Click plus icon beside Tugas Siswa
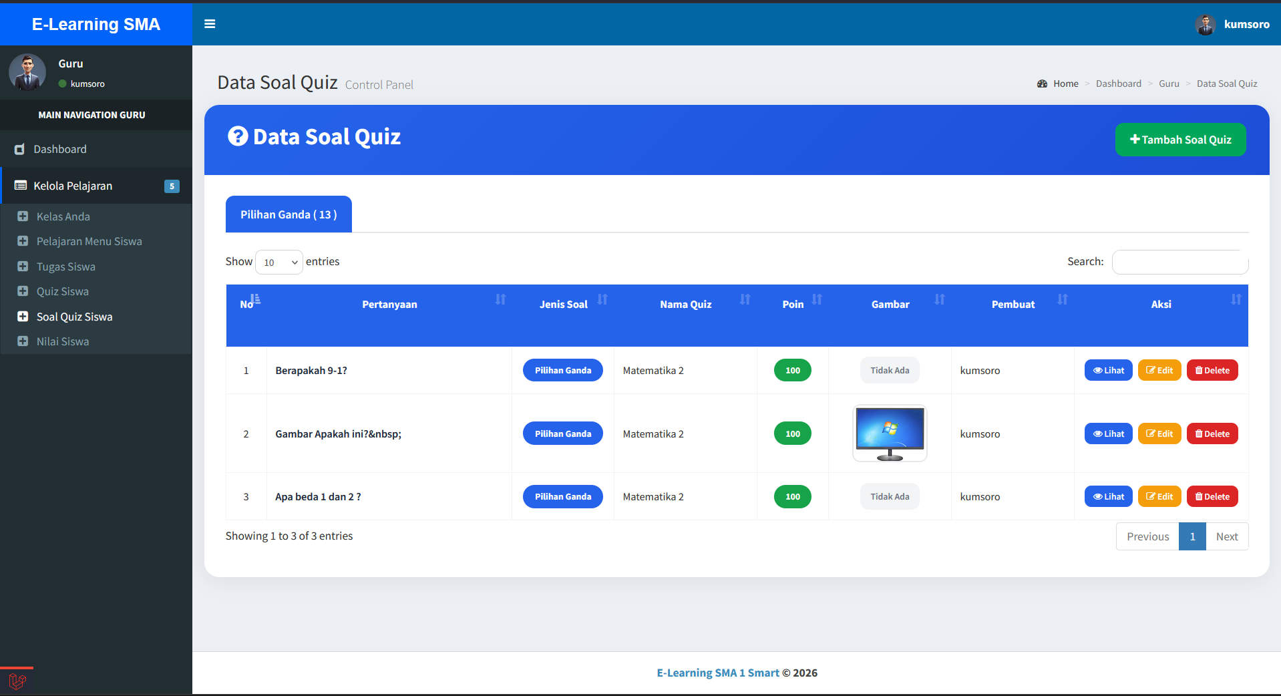Viewport: 1281px width, 696px height. (23, 266)
